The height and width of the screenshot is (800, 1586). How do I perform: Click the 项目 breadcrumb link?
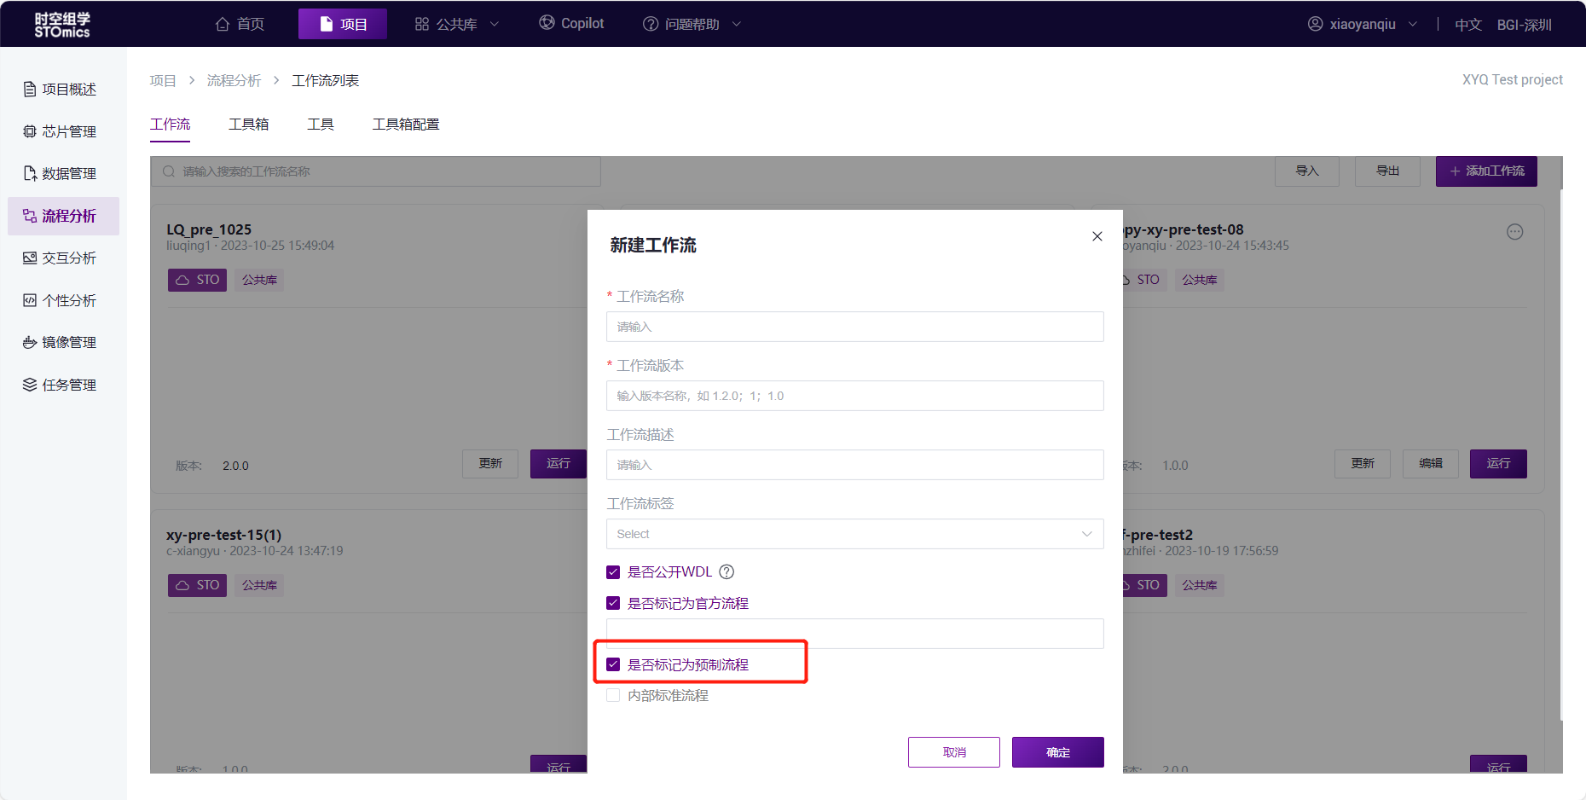tap(163, 80)
